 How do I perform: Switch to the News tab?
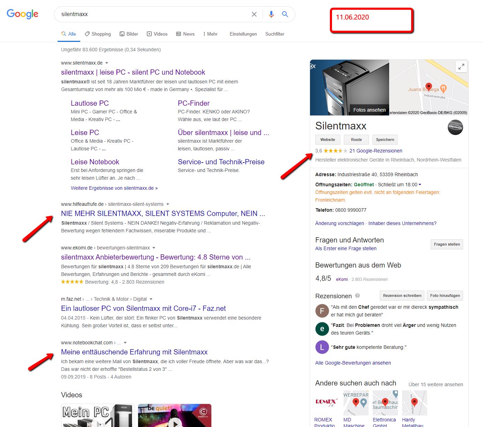tap(185, 34)
